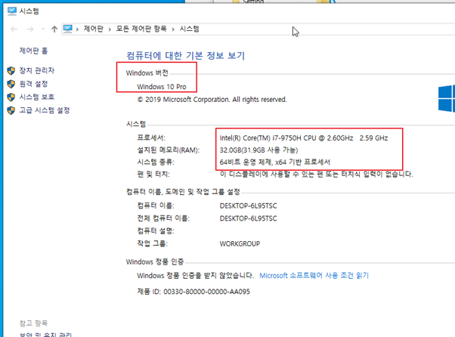Screen dimensions: 455x337
Task: Expand chevron before 제어판 breadcrumb
Action: tap(77, 29)
